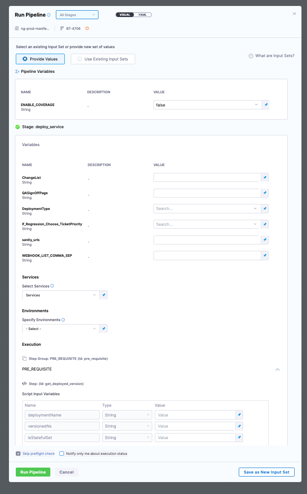This screenshot has width=307, height=494.
Task: Open the Environments - Select - dropdown
Action: 61,329
